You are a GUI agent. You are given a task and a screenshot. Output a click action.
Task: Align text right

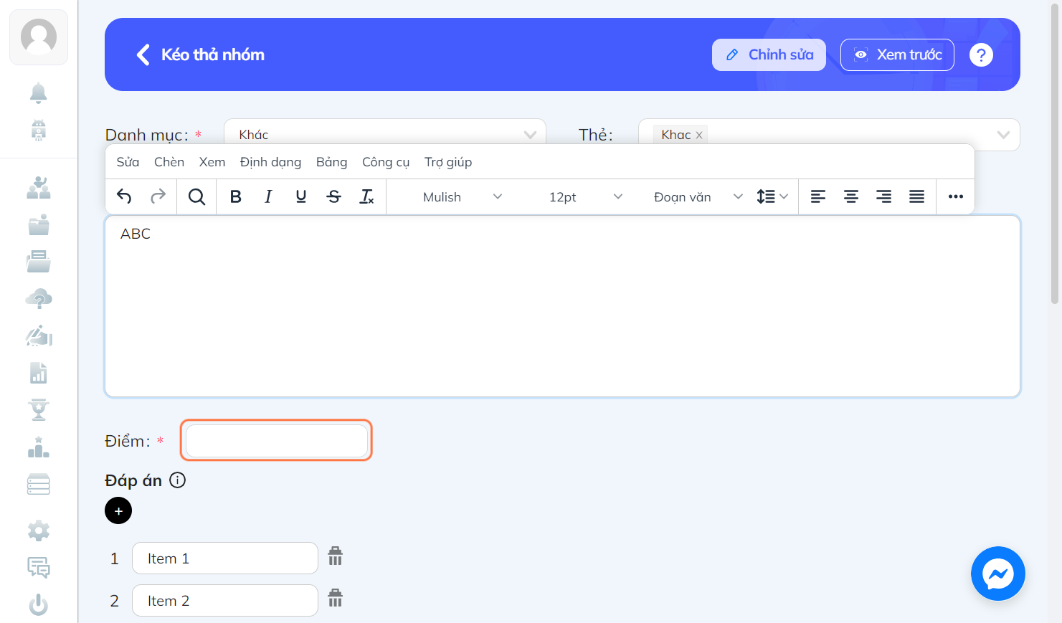(x=884, y=196)
